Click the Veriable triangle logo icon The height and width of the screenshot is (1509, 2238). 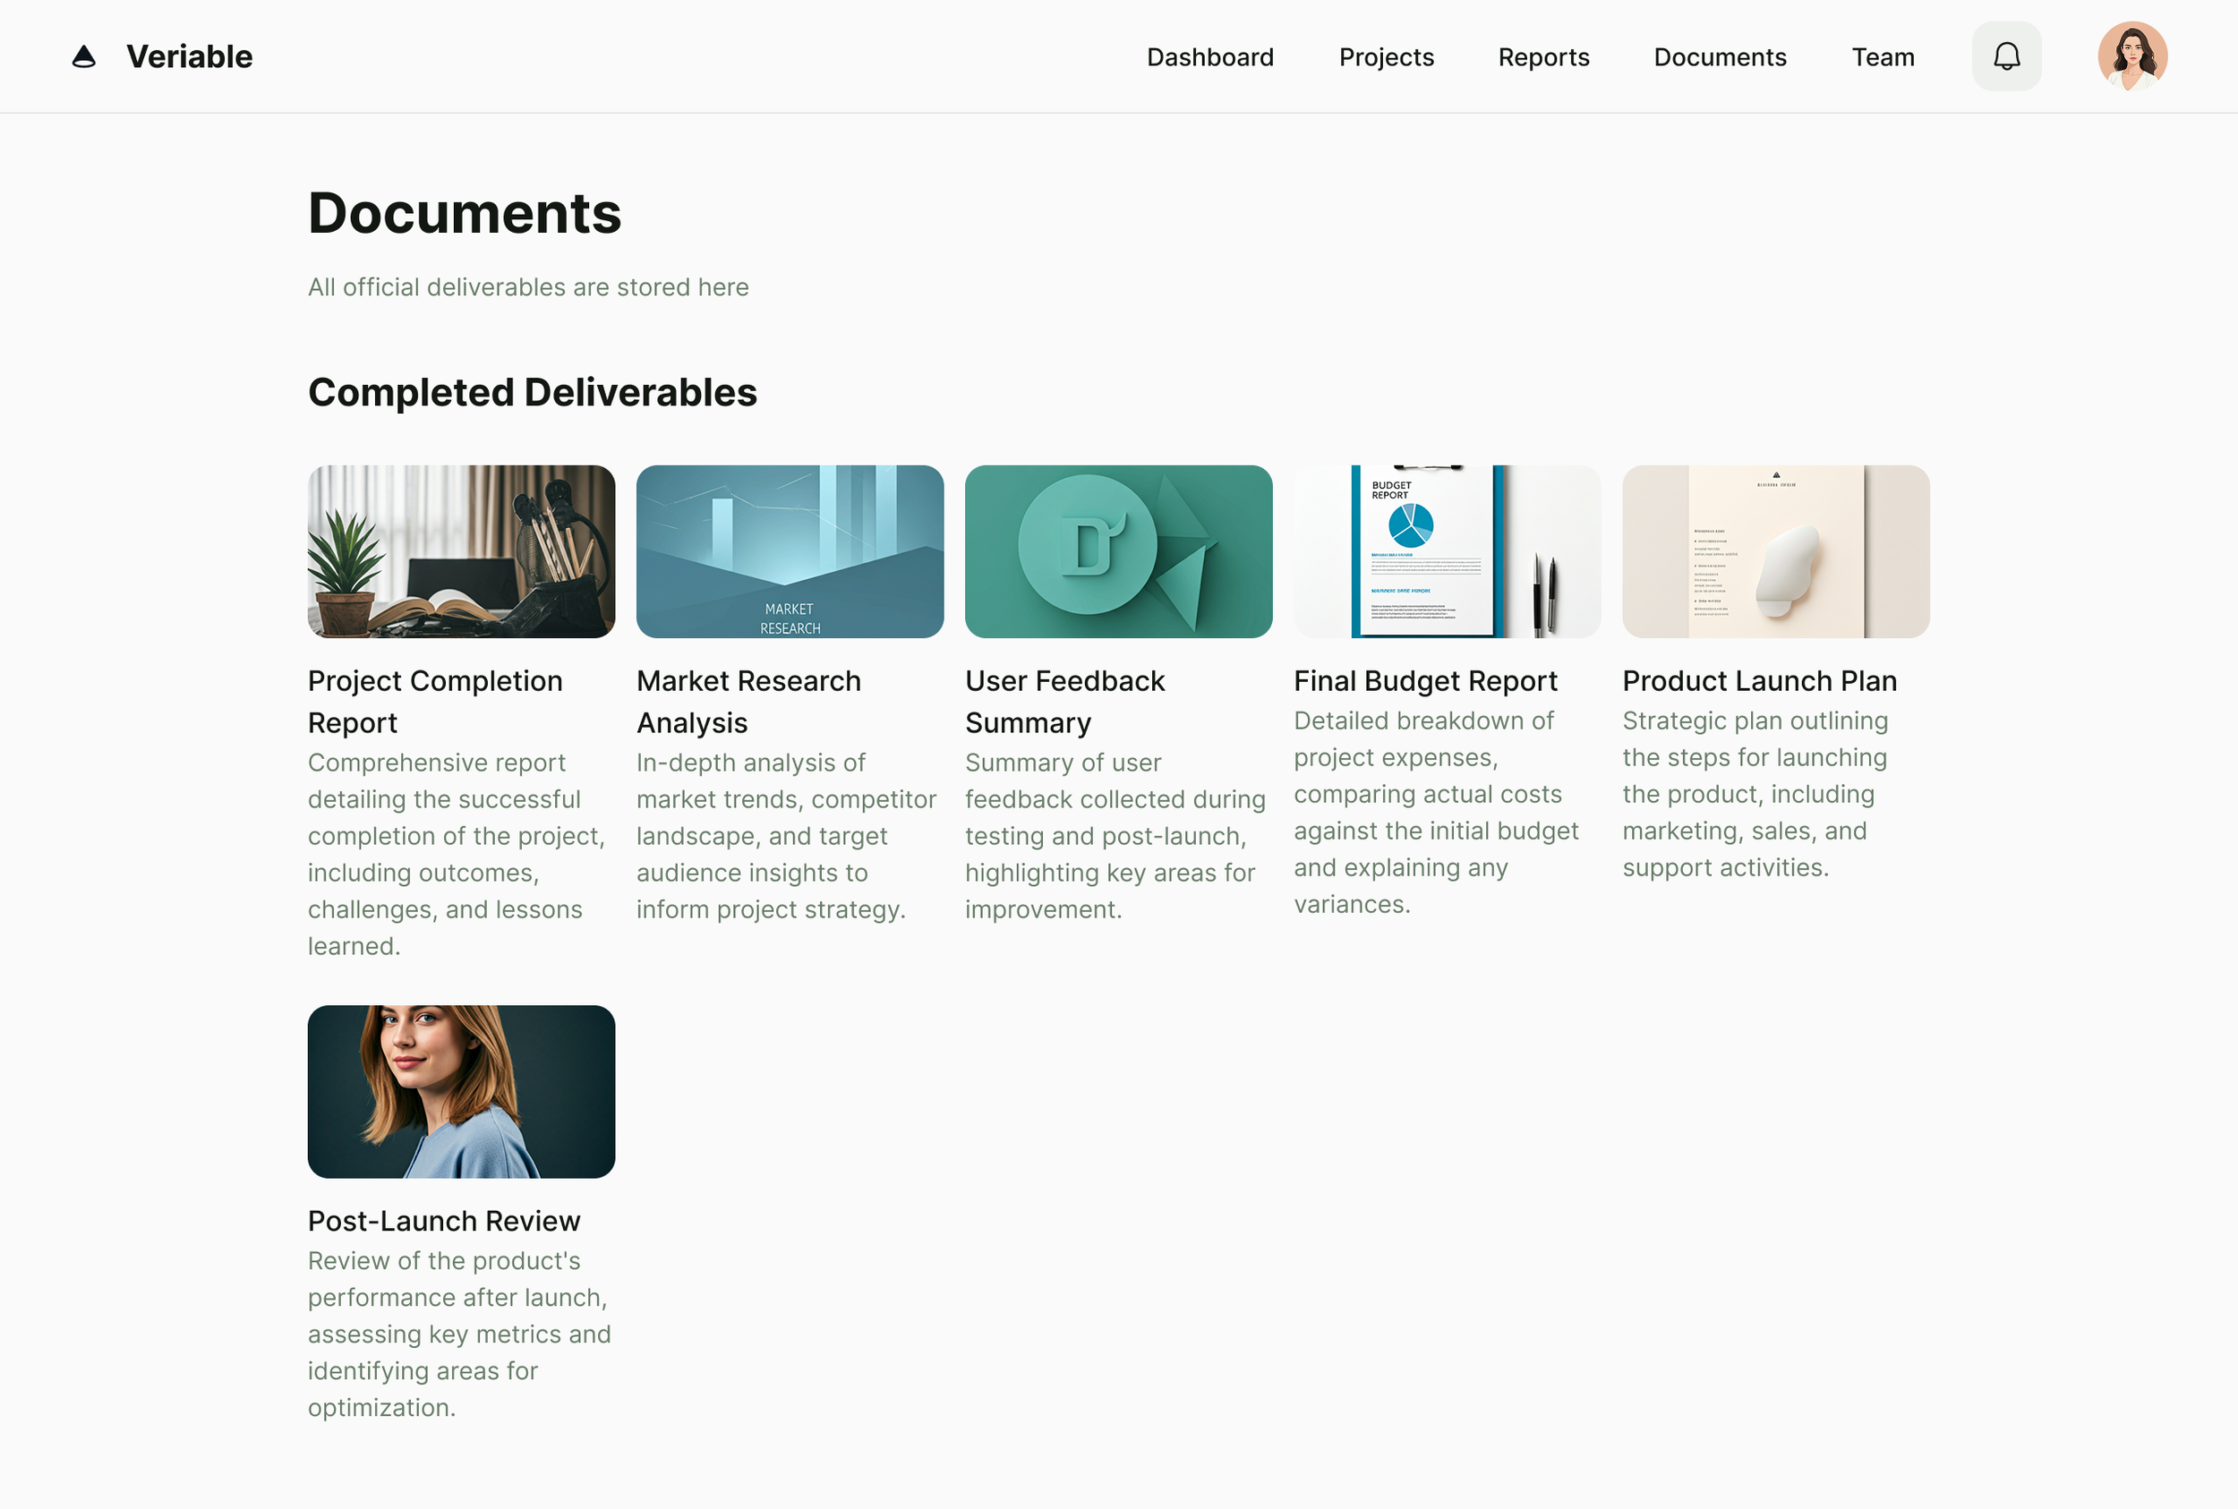pyautogui.click(x=84, y=56)
